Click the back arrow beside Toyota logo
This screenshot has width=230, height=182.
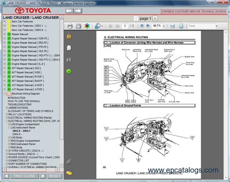point(69,11)
